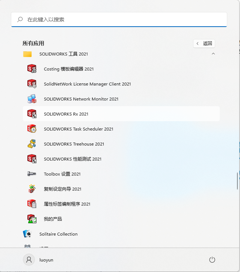Select SOLIDWORKS Network Monitor 2021 text

click(x=81, y=99)
